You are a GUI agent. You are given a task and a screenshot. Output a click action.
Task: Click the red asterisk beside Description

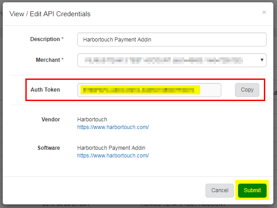point(62,39)
